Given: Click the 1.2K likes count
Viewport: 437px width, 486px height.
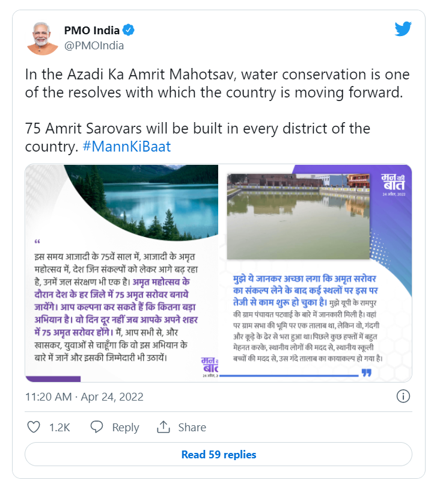Looking at the screenshot, I should tap(60, 428).
